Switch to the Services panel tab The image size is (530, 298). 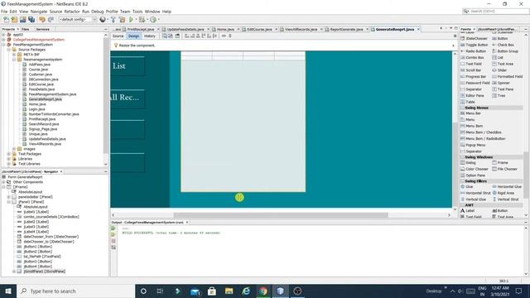pyautogui.click(x=43, y=30)
